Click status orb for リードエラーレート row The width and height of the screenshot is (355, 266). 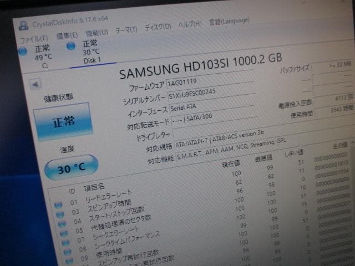pyautogui.click(x=58, y=205)
